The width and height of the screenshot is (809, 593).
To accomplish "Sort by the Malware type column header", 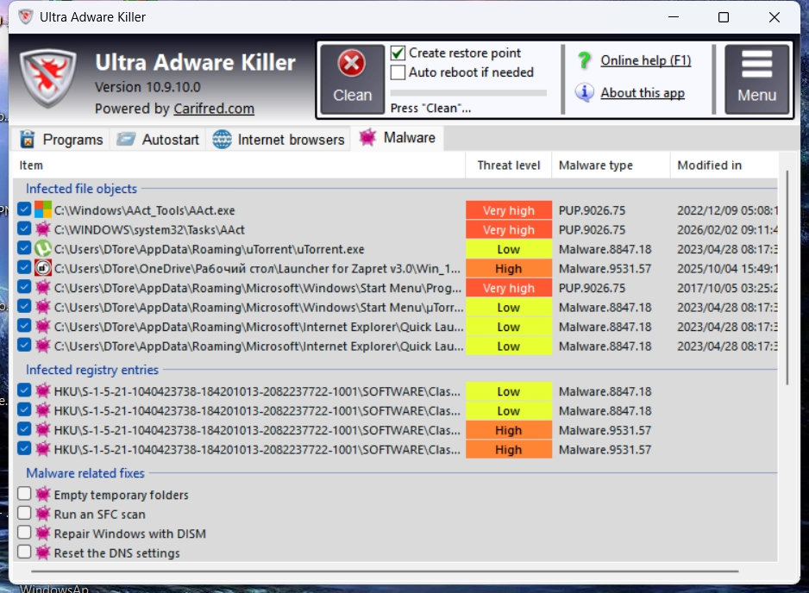I will [x=611, y=165].
